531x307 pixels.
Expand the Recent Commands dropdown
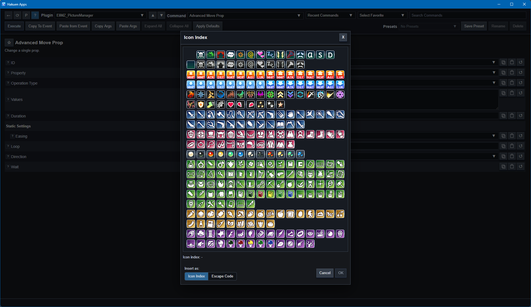pos(330,15)
